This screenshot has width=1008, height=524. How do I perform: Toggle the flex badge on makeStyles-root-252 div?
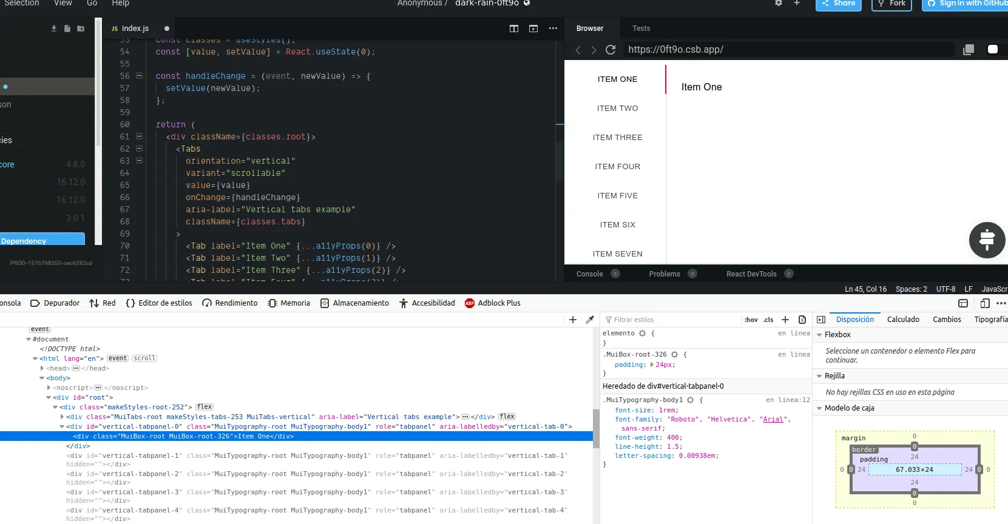tap(205, 407)
